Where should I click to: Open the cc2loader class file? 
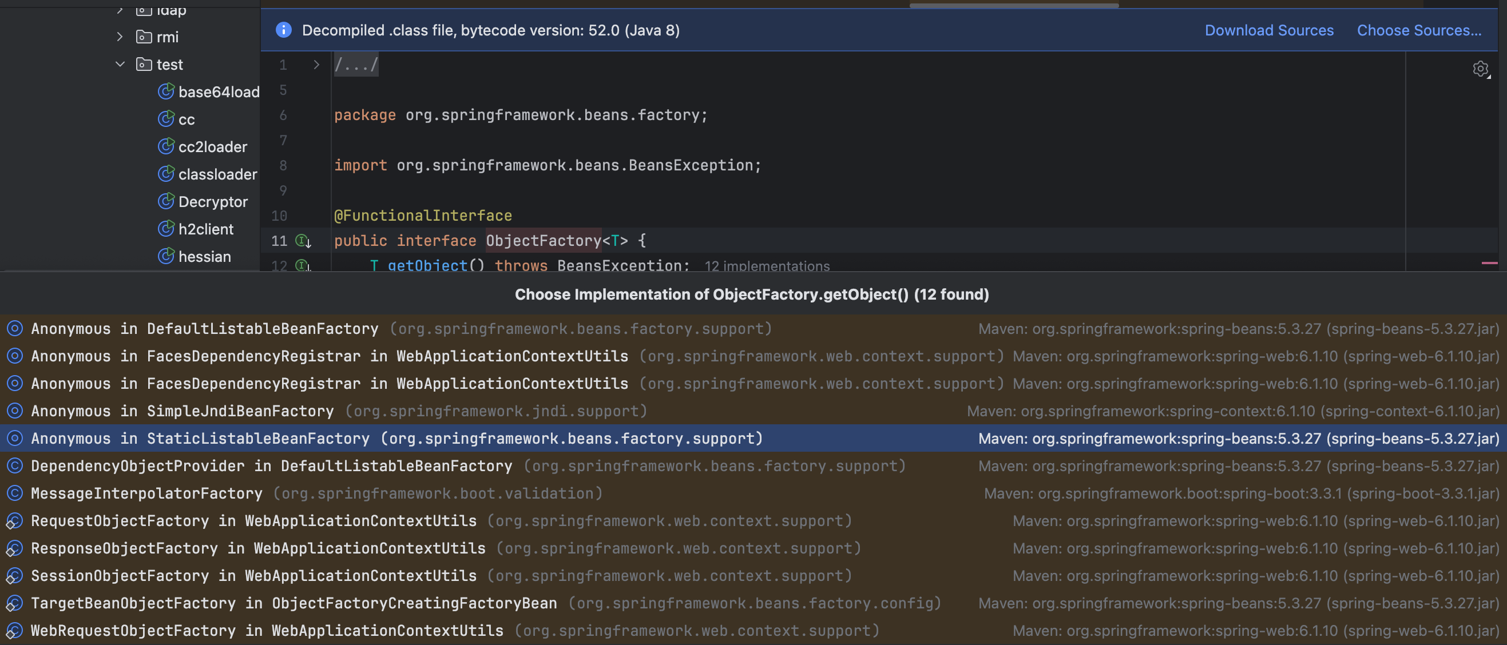pos(212,147)
